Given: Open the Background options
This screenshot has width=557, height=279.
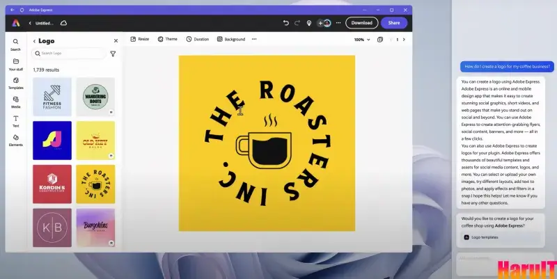Looking at the screenshot, I should [231, 39].
